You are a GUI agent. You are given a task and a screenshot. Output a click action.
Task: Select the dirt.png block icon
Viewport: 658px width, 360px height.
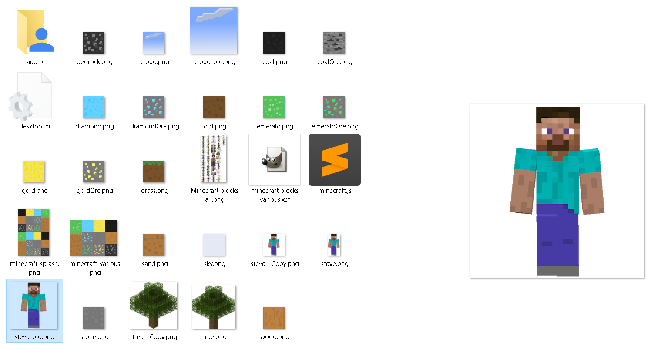214,107
